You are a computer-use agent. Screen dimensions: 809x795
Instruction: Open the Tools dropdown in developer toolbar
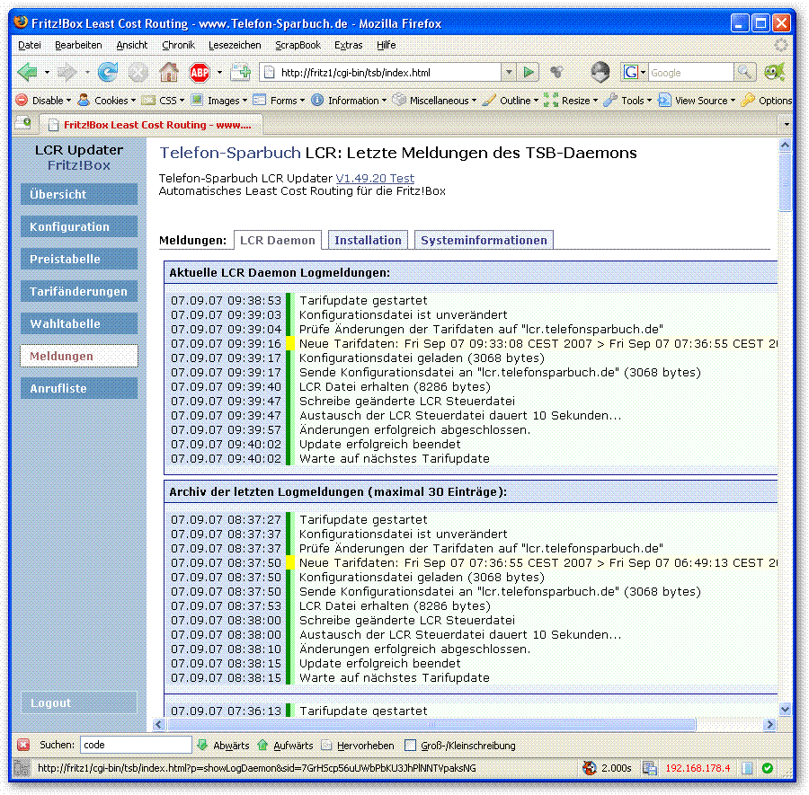pyautogui.click(x=628, y=101)
